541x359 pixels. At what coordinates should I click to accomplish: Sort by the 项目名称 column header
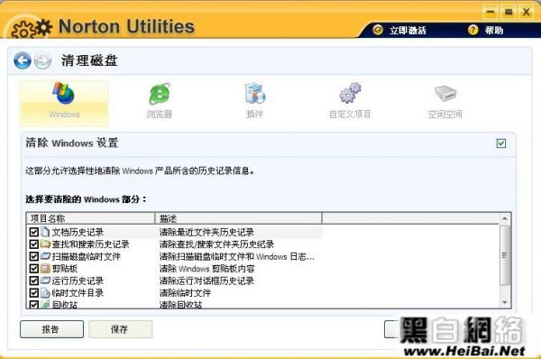[x=90, y=218]
